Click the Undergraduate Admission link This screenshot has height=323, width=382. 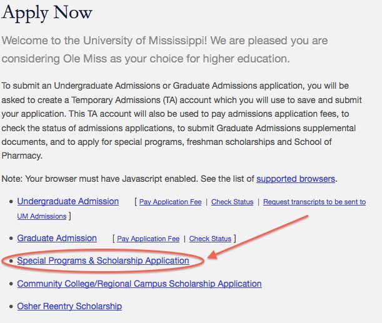click(68, 201)
